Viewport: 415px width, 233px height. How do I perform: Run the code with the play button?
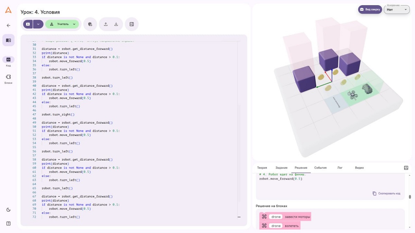click(x=28, y=24)
